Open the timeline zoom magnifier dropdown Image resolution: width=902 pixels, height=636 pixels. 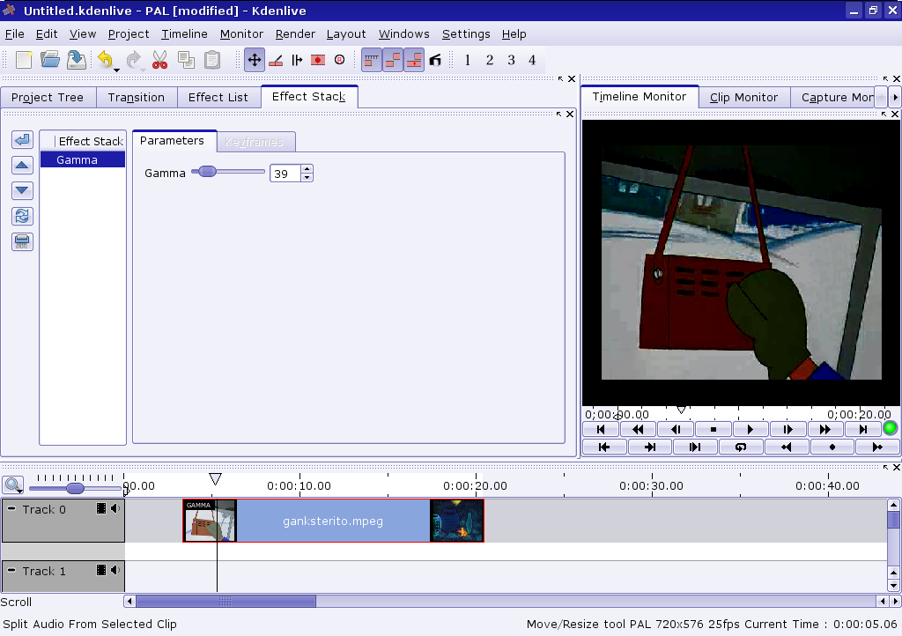(x=13, y=485)
